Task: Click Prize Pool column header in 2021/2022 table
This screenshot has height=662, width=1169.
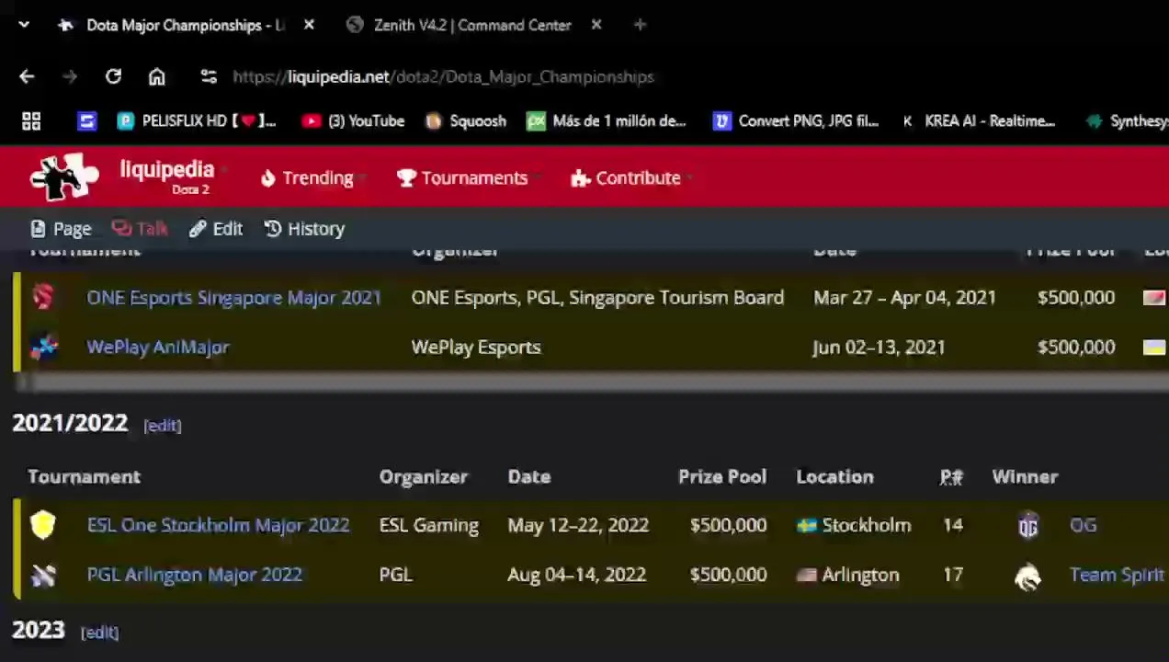Action: click(x=722, y=477)
